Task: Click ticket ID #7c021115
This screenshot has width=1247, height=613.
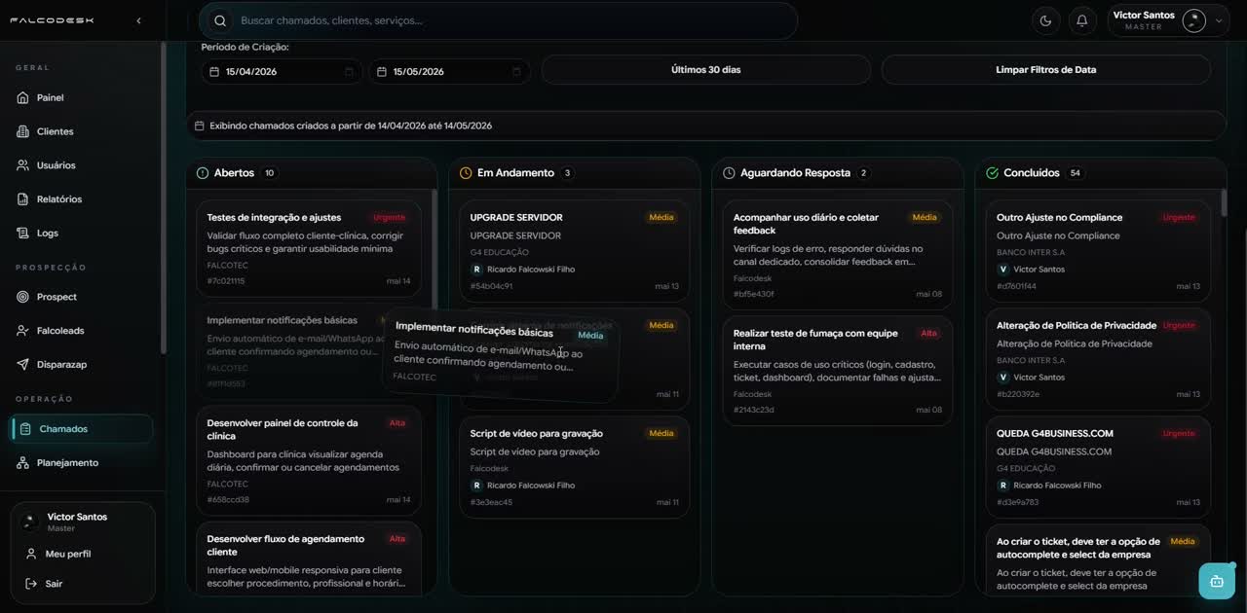Action: [226, 281]
